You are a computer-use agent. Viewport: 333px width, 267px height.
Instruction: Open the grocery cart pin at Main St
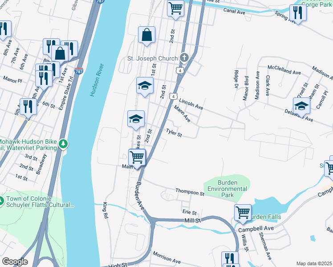click(137, 158)
